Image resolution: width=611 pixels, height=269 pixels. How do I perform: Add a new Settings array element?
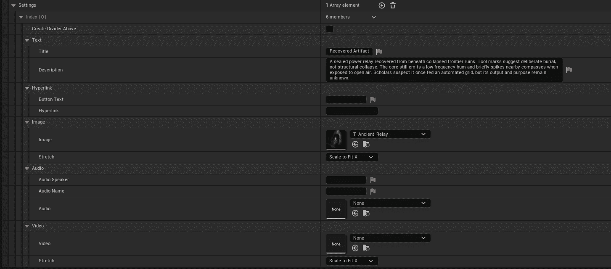pyautogui.click(x=382, y=5)
